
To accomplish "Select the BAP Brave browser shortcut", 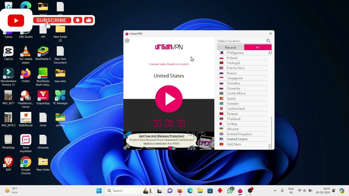I will coord(8,164).
